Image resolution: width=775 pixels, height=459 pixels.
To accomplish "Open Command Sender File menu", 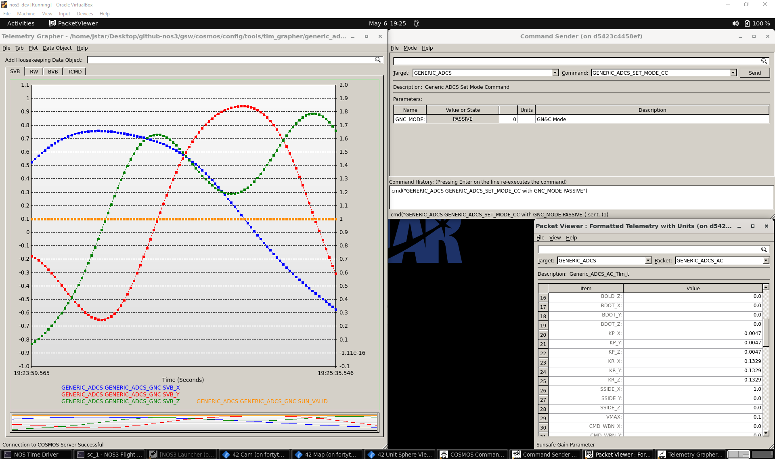I will point(394,48).
